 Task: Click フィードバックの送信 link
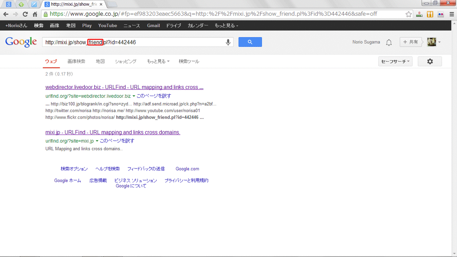(x=146, y=169)
